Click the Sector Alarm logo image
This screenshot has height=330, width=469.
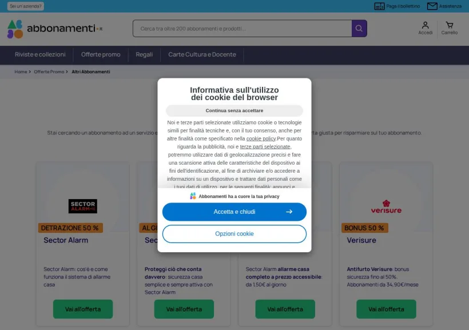83,206
